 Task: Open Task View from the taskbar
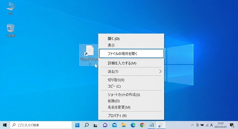point(95,125)
